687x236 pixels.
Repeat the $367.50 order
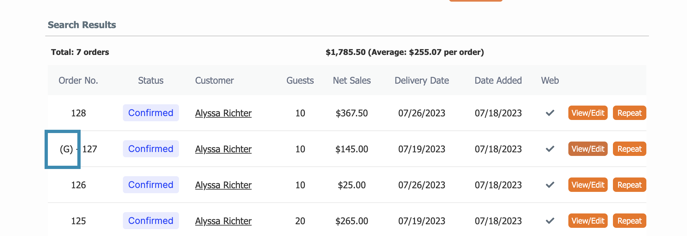629,113
